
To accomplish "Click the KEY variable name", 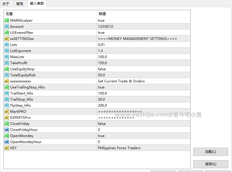I will 13,148.
